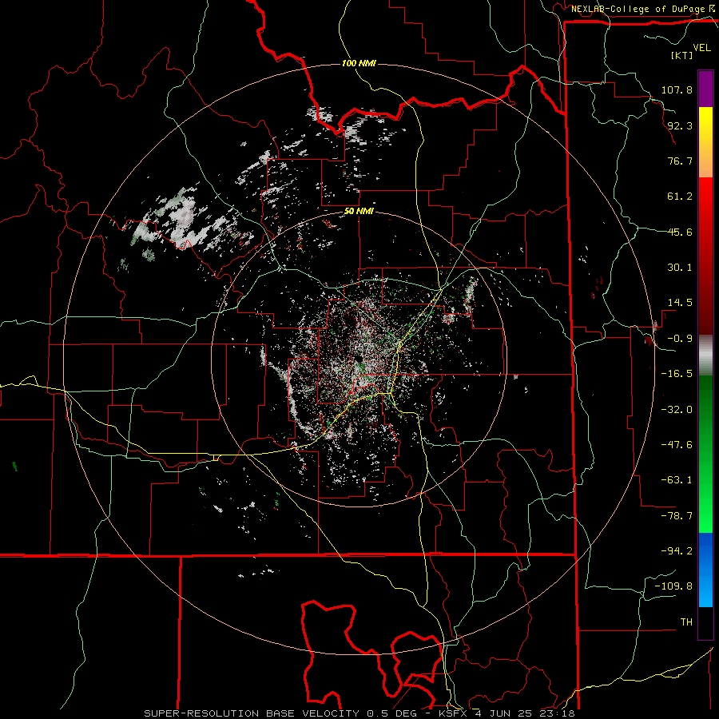This screenshot has height=719, width=719.
Task: Click the -109.8 velocity scale value
Action: 673,586
